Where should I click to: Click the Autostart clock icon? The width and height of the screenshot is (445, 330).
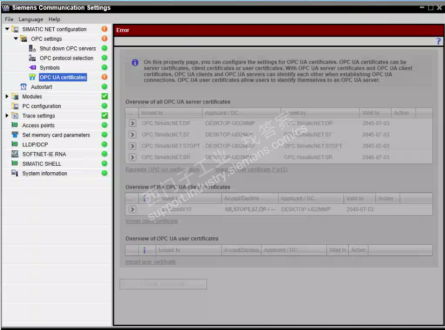point(23,87)
